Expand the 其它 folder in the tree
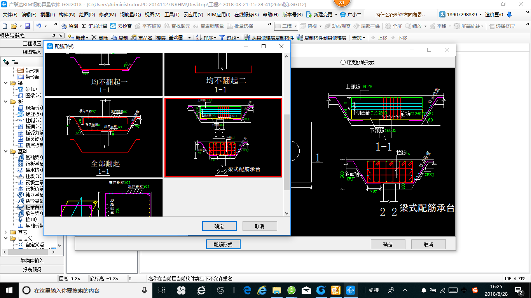 click(x=5, y=232)
